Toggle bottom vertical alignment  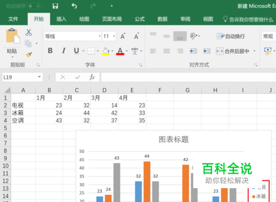pos(180,36)
